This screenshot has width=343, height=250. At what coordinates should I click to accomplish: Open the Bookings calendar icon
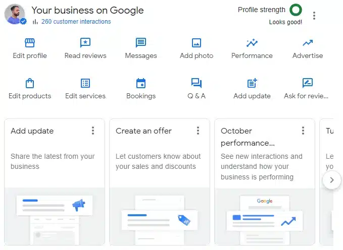tap(141, 83)
